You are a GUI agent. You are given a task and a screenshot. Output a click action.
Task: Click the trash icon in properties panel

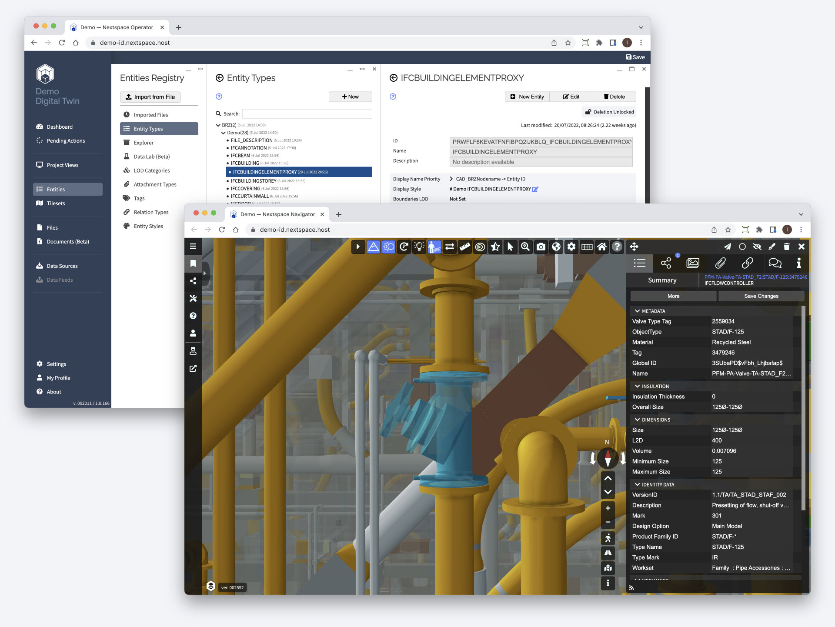786,247
